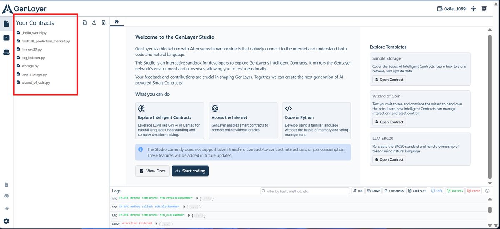Expand the eth_blockNumber method called log entry

pos(184,207)
